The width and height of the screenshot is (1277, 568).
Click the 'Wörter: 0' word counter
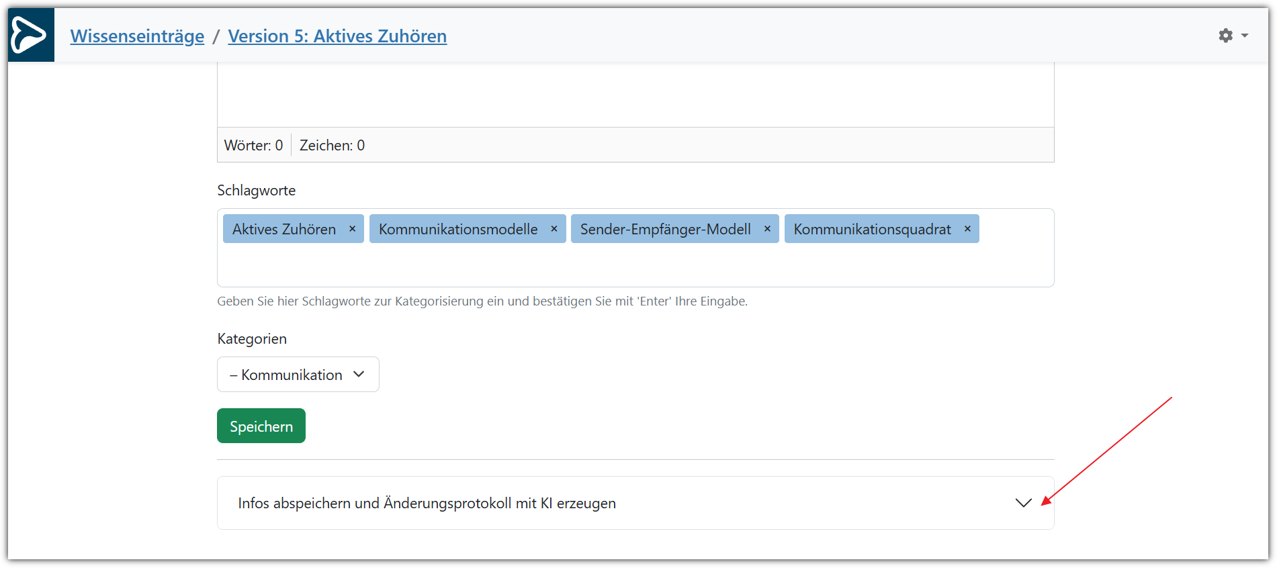(x=253, y=145)
